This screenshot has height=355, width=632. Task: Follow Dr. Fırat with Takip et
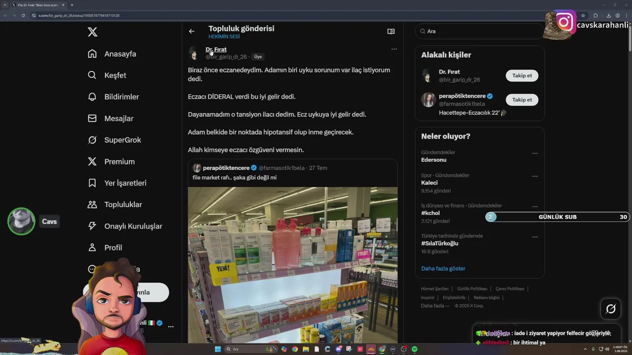tap(522, 75)
